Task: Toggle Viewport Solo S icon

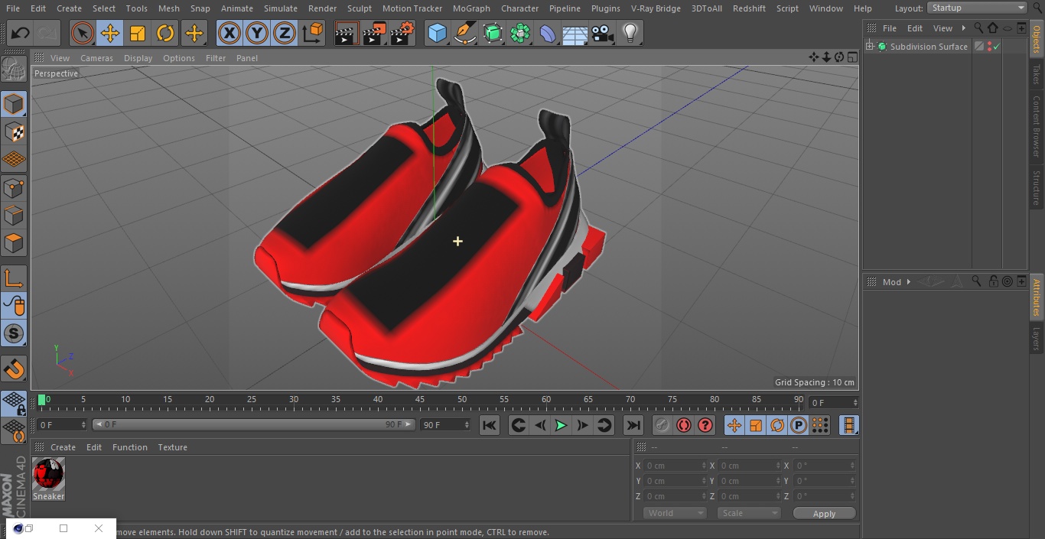Action: (x=14, y=333)
